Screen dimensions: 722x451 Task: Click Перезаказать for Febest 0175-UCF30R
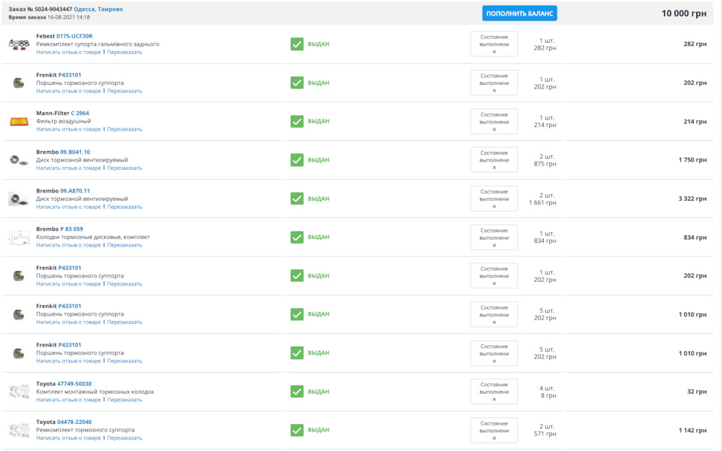(124, 53)
